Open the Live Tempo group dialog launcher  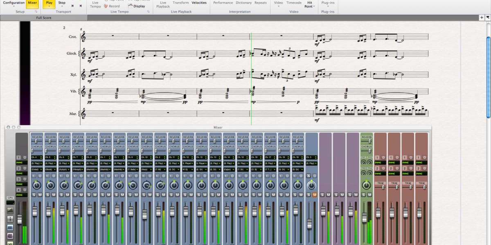(x=149, y=12)
